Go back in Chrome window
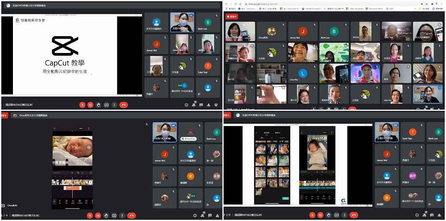 click(227, 4)
